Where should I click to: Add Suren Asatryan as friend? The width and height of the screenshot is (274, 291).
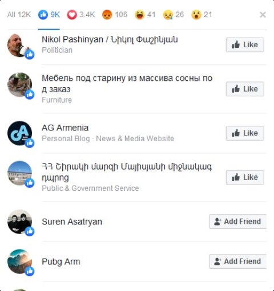tap(238, 222)
